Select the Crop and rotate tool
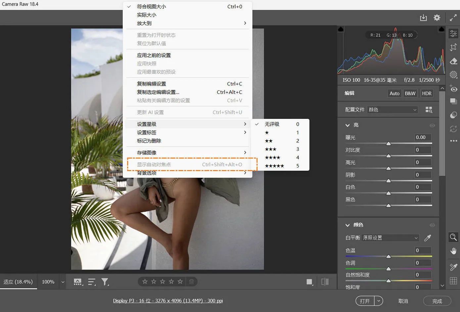Image resolution: width=460 pixels, height=312 pixels. pos(453,48)
